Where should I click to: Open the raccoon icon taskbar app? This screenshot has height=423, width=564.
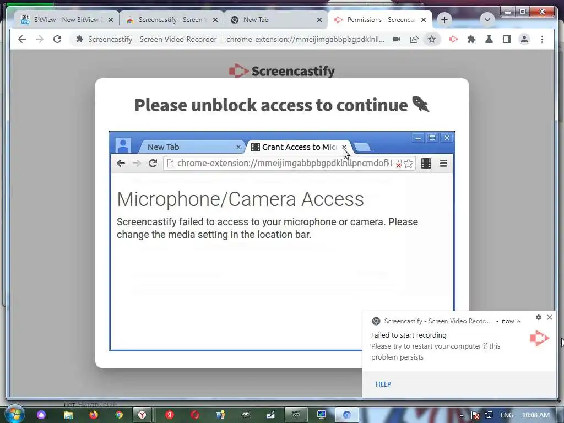296,415
